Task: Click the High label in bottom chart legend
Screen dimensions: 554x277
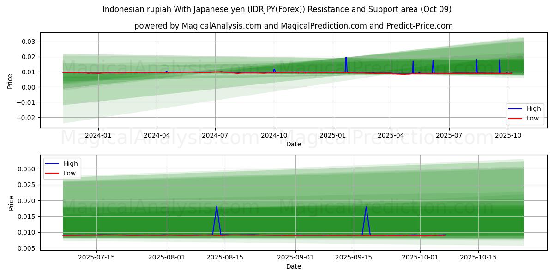Action: 71,163
